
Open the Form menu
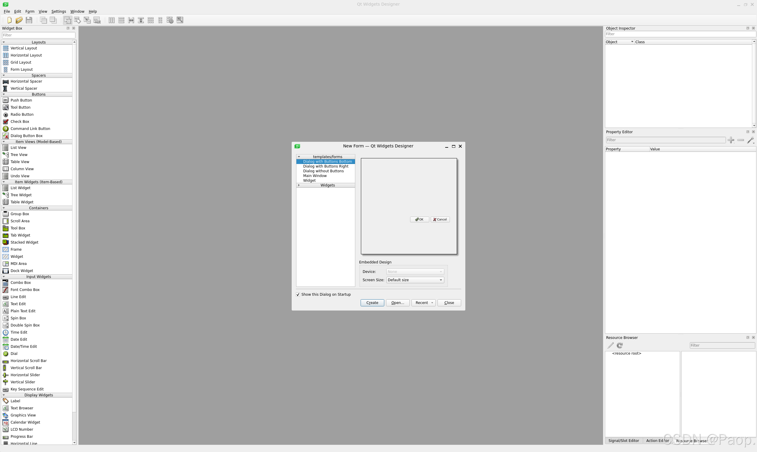[x=30, y=11]
